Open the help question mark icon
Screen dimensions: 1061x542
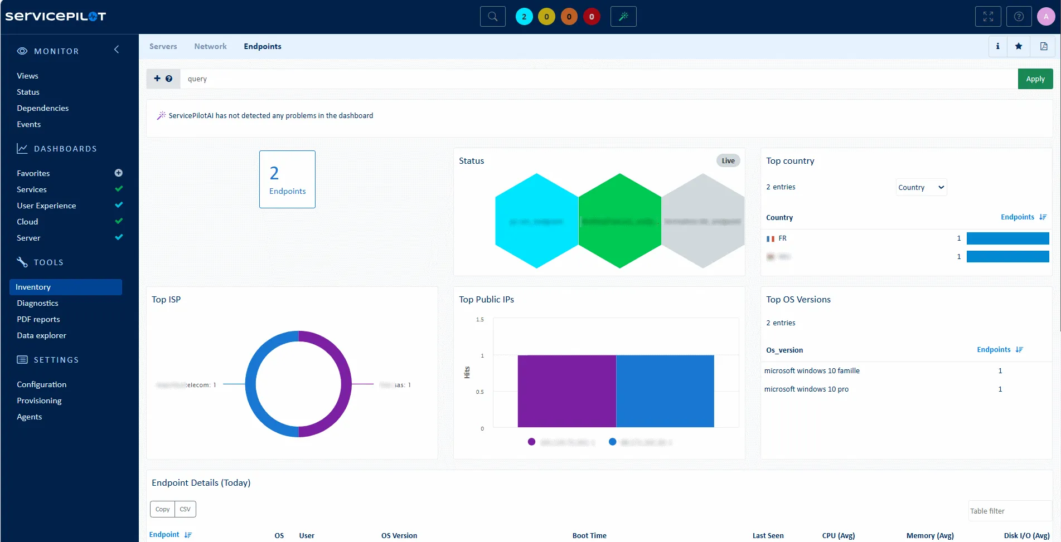[1019, 17]
